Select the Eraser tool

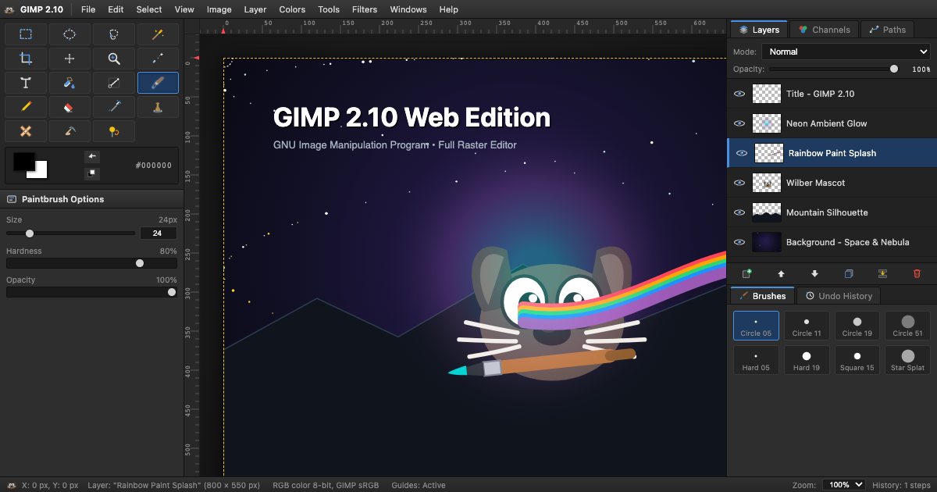click(69, 107)
